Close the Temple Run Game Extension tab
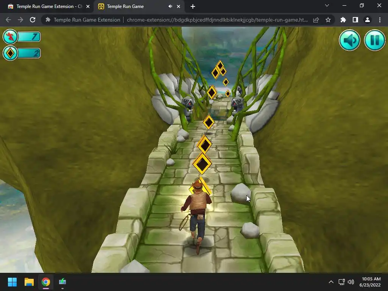Viewport: 388px width, 291px height. (x=88, y=6)
